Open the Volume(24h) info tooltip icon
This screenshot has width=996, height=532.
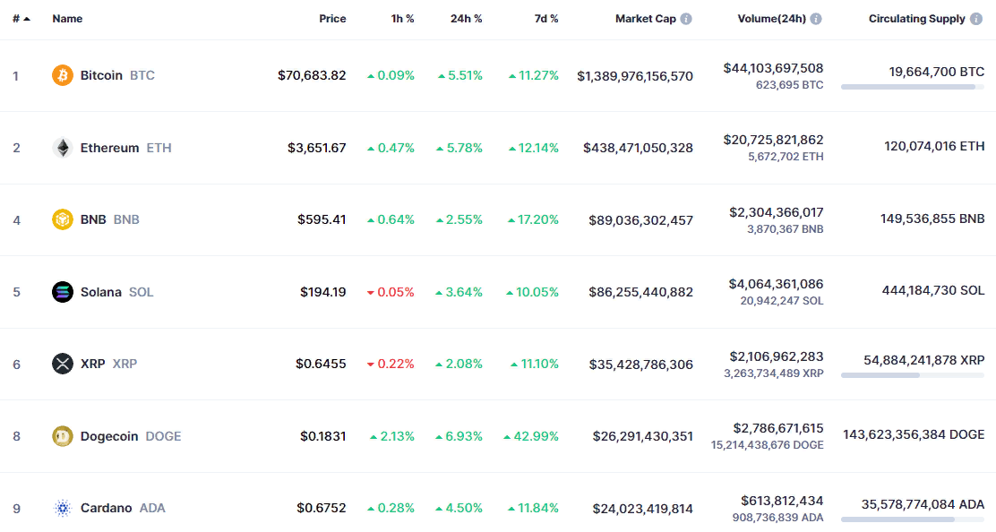pos(816,19)
